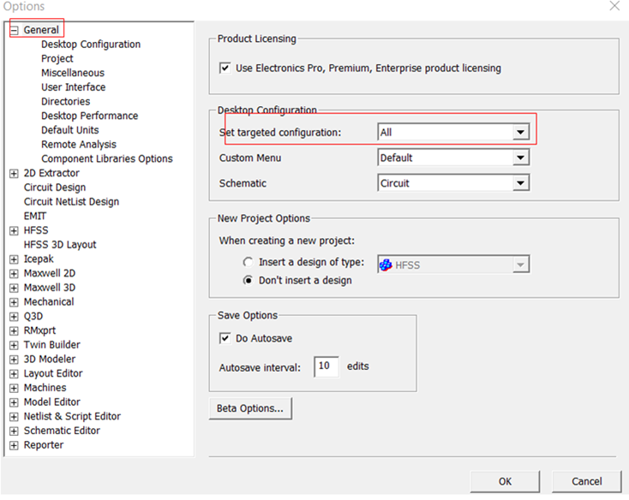Select Desktop Performance in the tree
This screenshot has width=629, height=500.
pos(89,116)
